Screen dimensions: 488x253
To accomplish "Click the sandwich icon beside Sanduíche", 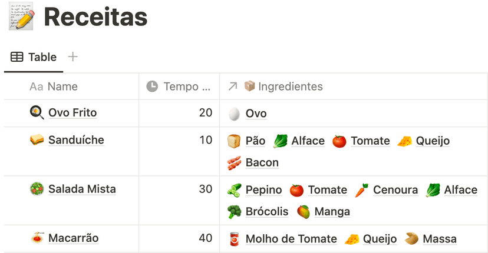I will tap(37, 140).
